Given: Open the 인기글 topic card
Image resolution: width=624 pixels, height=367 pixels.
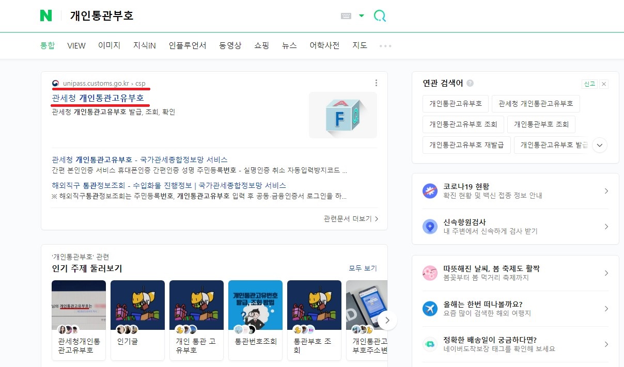Looking at the screenshot, I should [138, 320].
